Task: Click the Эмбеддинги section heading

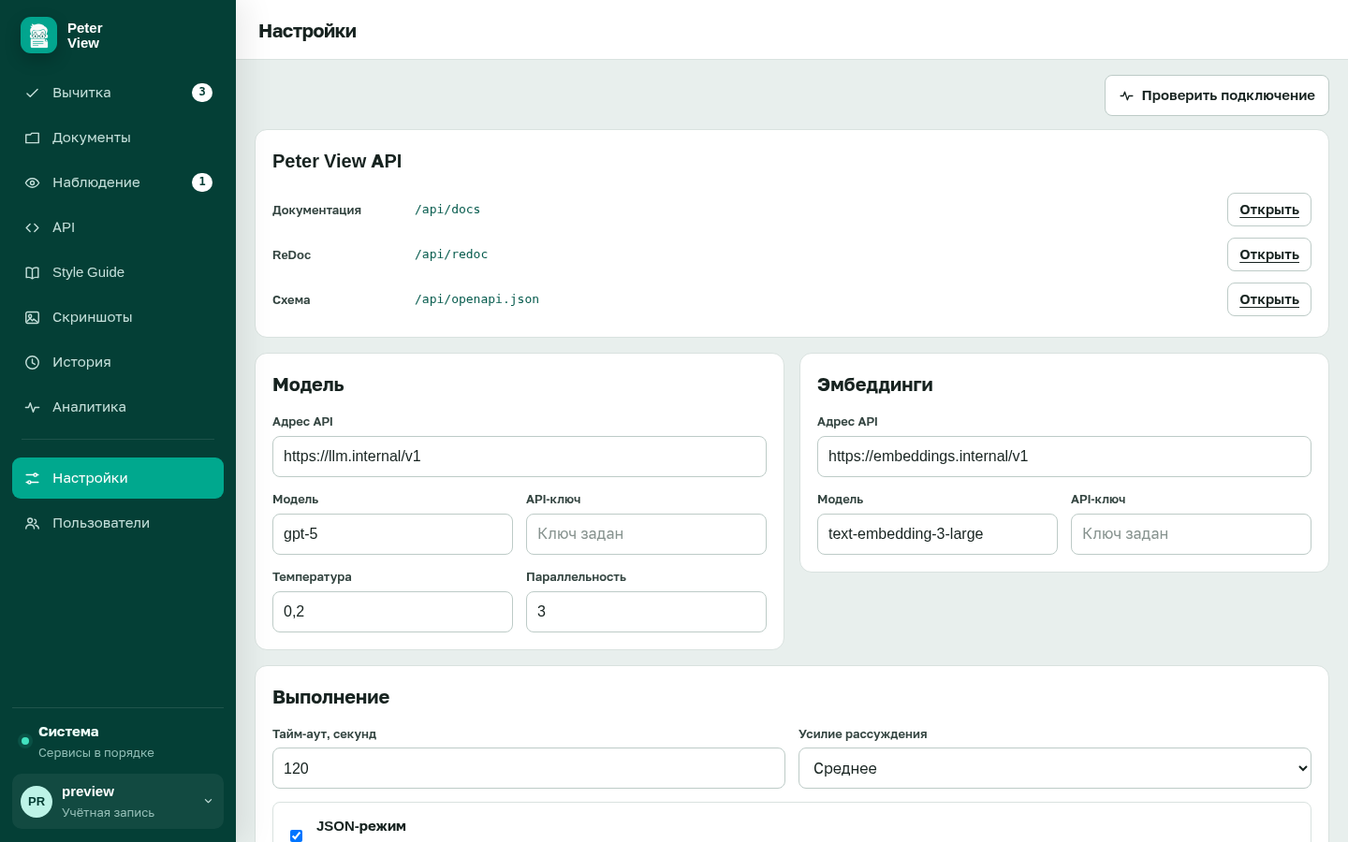Action: pos(874,385)
